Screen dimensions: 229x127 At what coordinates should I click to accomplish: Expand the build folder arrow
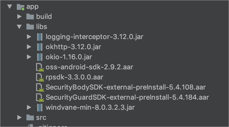(x=19, y=16)
